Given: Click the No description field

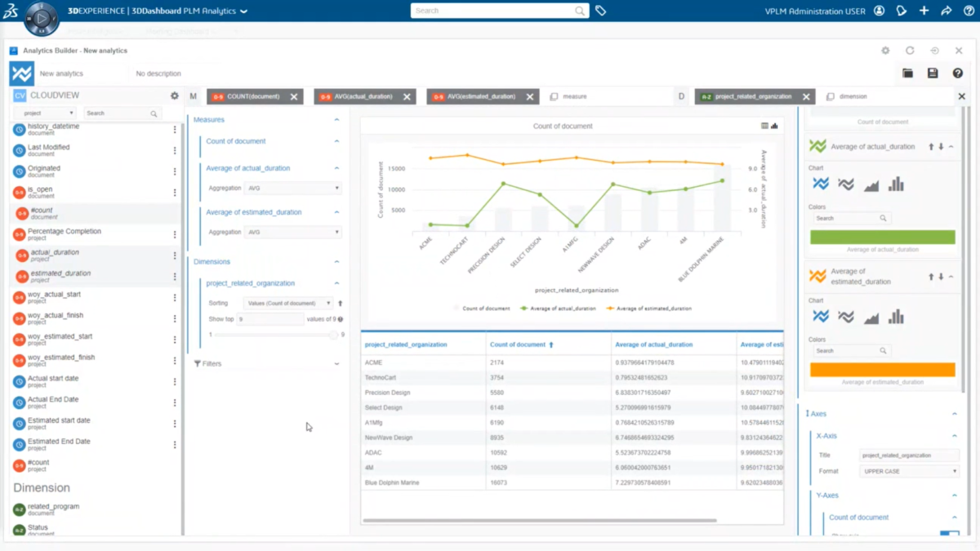Looking at the screenshot, I should (158, 74).
